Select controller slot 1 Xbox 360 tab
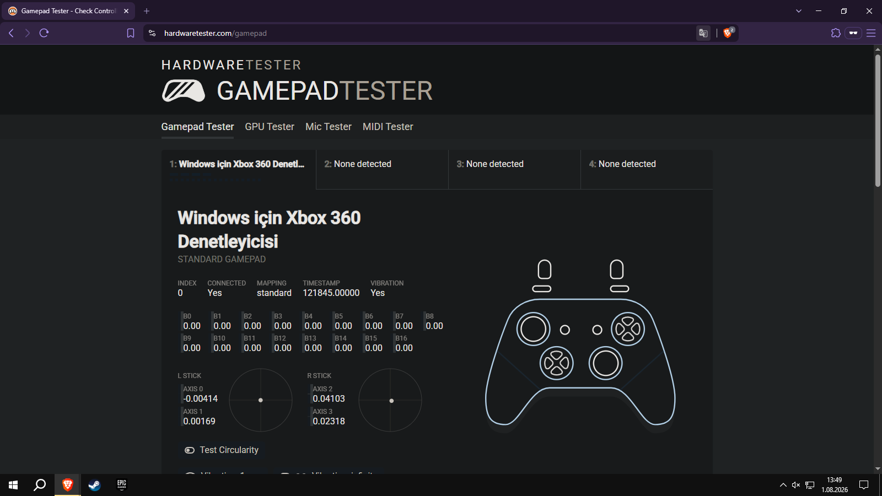Viewport: 882px width, 496px height. 239,169
